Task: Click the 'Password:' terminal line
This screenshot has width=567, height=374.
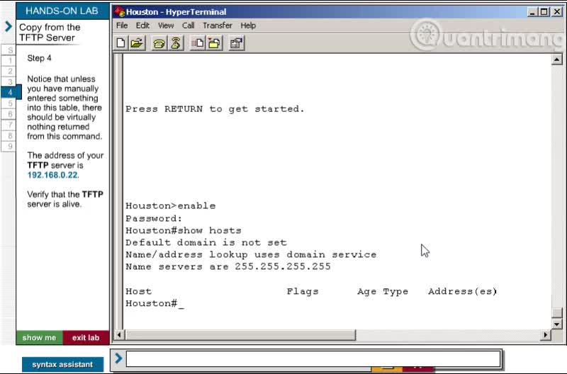Action: tap(154, 219)
